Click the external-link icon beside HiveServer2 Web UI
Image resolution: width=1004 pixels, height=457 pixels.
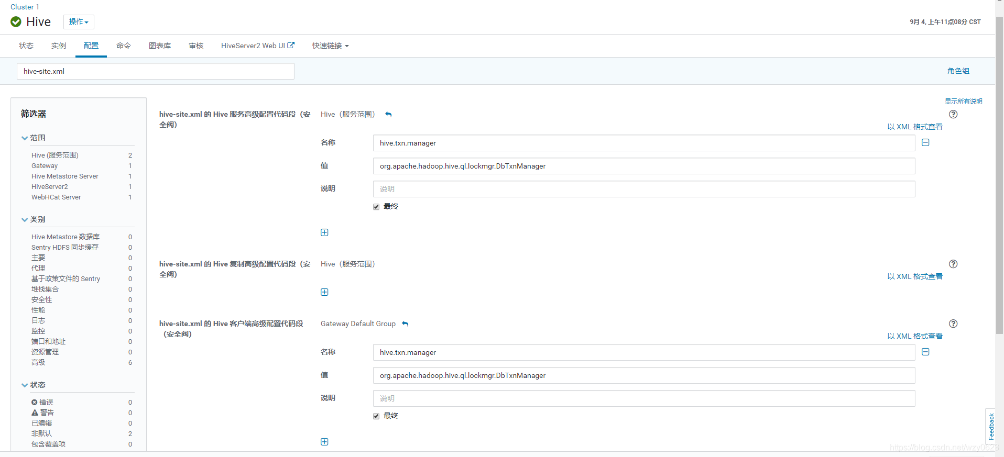click(x=291, y=46)
